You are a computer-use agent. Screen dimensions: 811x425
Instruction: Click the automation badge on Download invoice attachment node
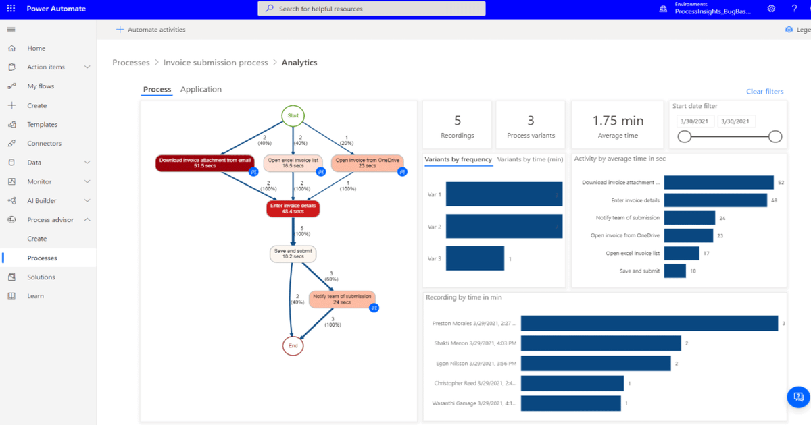[255, 173]
